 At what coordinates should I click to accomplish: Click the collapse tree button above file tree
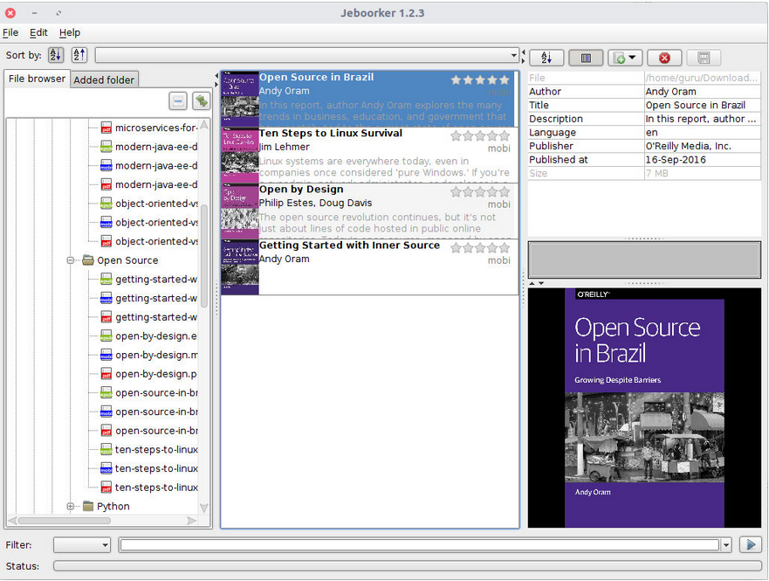[178, 101]
